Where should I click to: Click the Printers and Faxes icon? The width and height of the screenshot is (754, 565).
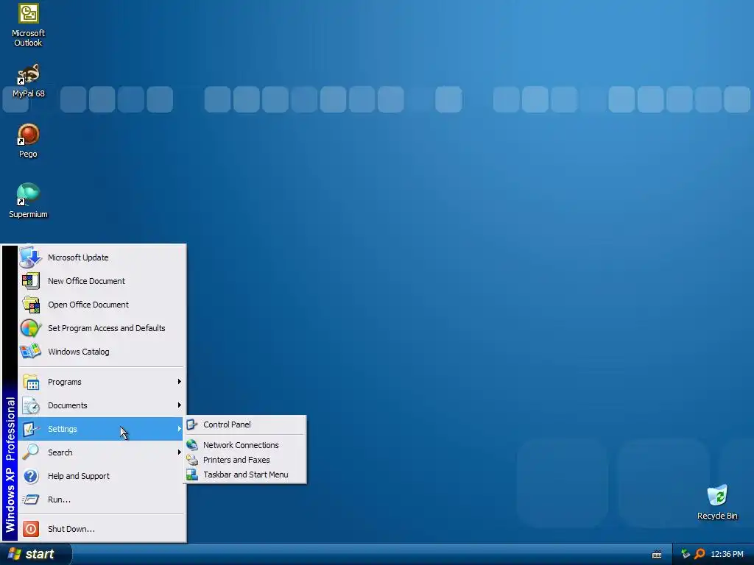[192, 460]
